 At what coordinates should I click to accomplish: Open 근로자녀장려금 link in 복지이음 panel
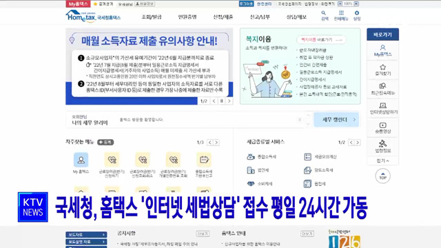click(x=312, y=50)
